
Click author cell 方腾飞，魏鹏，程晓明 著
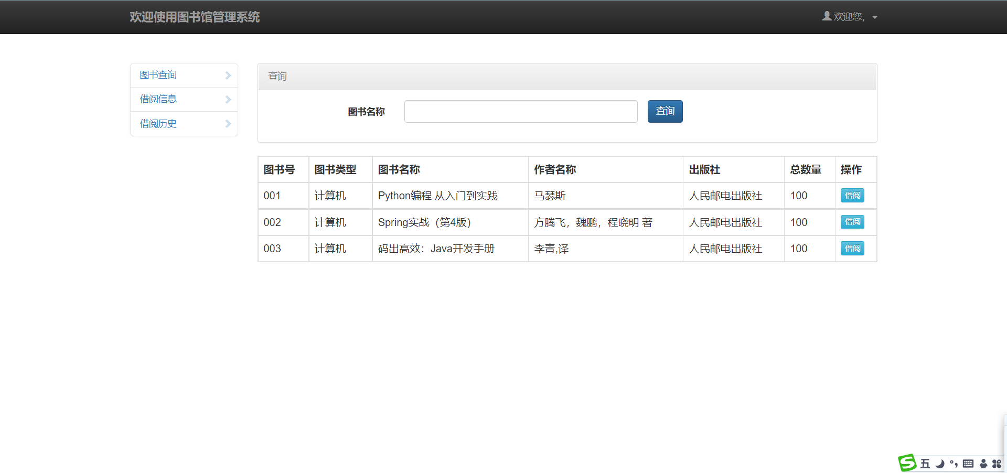click(x=605, y=222)
